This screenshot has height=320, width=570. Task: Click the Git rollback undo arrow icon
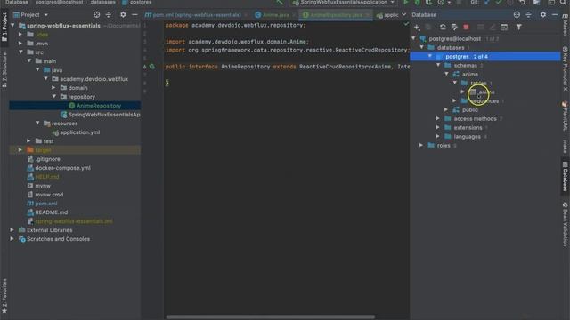[x=523, y=2]
